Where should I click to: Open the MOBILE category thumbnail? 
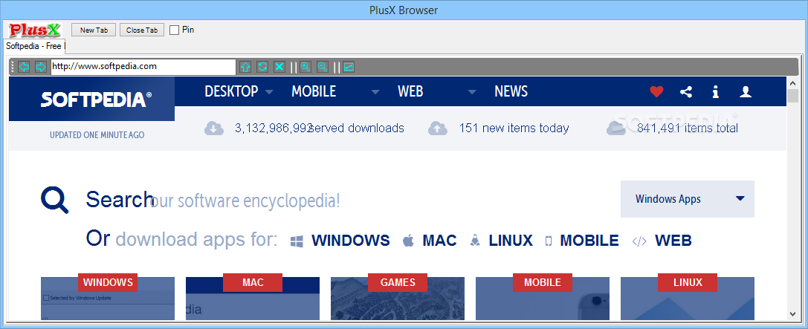click(542, 298)
